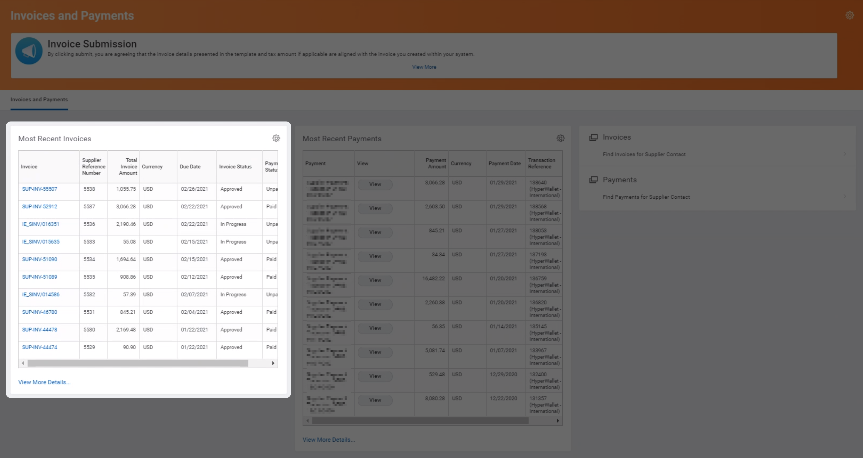Click View More Details under invoices
863x458 pixels.
44,382
